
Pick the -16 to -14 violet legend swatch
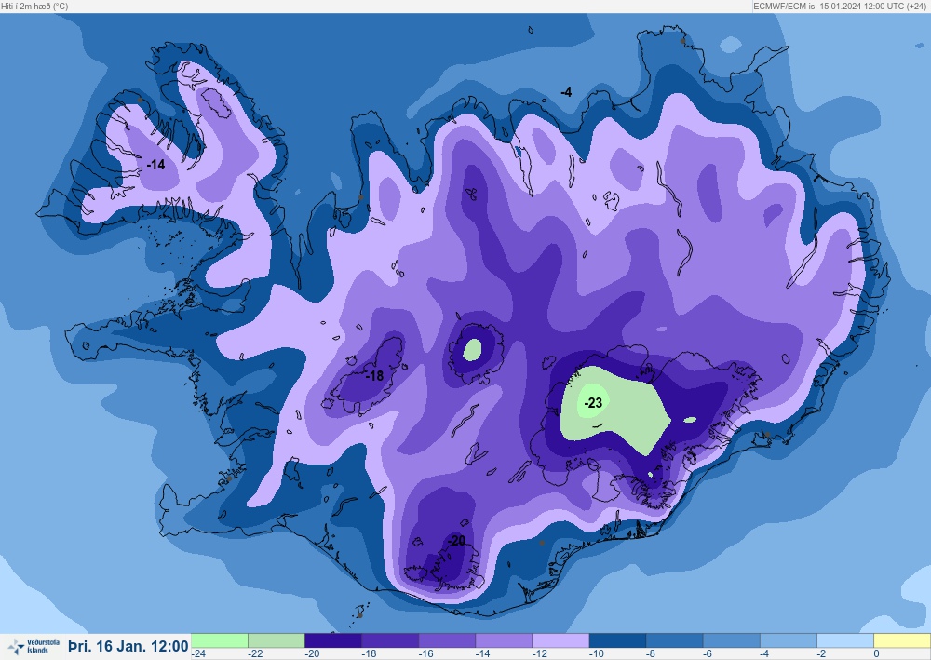(x=447, y=641)
